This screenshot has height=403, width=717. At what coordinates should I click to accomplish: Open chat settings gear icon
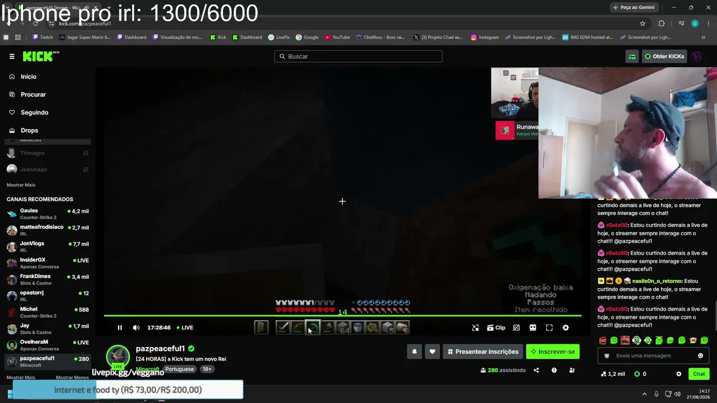click(x=679, y=374)
